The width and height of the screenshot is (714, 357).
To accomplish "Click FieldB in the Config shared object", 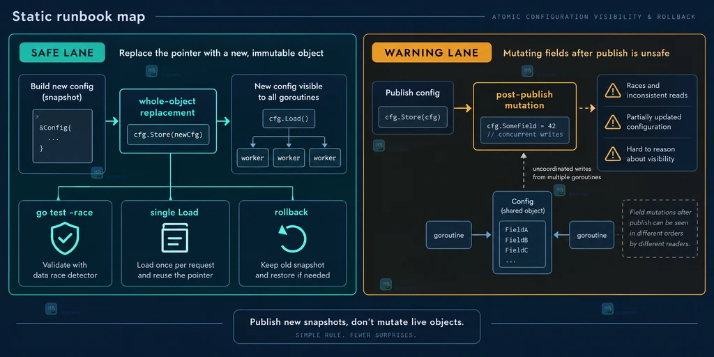I will point(517,240).
